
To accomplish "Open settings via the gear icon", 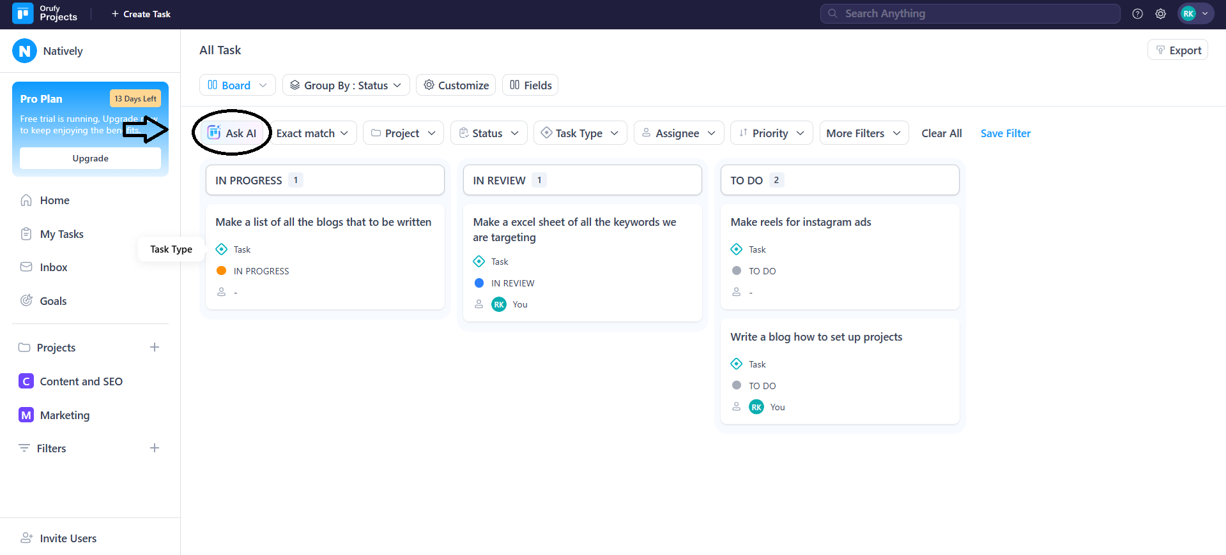I will (1160, 14).
